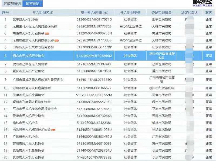This screenshot has height=161, width=216.
Task: Click the 统一社会信用代码 column header
Action: click(94, 13)
